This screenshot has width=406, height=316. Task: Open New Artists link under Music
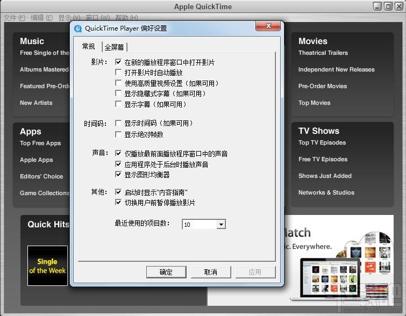pos(36,103)
